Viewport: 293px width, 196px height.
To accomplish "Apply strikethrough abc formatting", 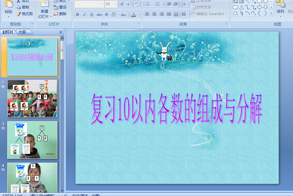I will pyautogui.click(x=99, y=15).
